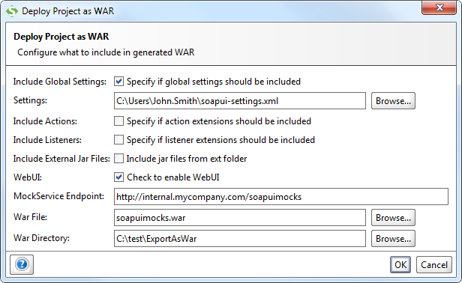Click 'Specify if listener extensions should be included' text
The image size is (462, 283).
coord(220,140)
